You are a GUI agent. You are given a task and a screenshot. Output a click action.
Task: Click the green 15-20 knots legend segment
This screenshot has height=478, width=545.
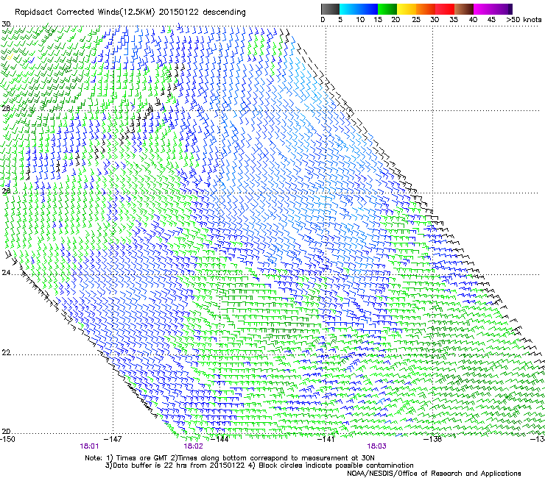387,9
